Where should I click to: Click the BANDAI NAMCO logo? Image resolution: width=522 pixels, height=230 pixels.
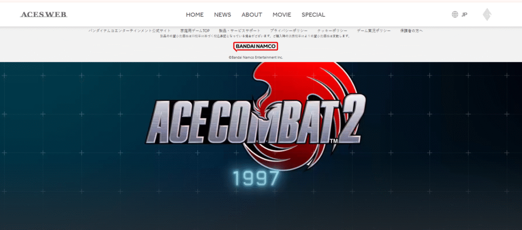pyautogui.click(x=256, y=46)
